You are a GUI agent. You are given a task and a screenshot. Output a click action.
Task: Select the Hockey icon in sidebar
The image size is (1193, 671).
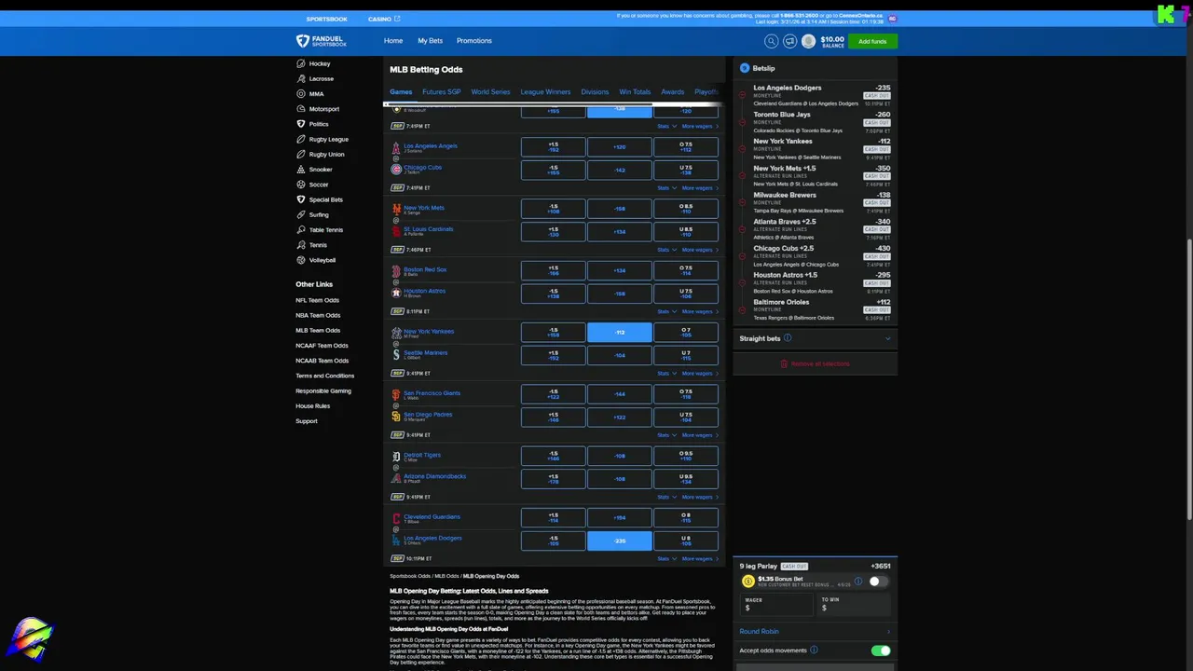[301, 63]
